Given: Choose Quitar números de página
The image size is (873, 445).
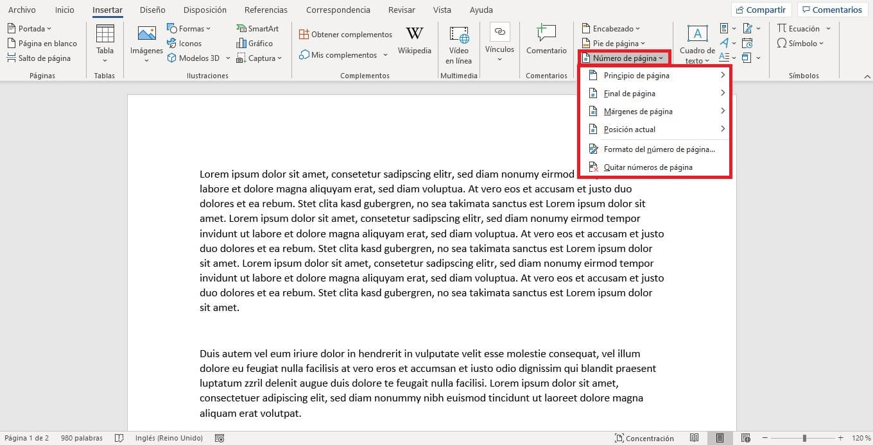Looking at the screenshot, I should click(x=655, y=167).
